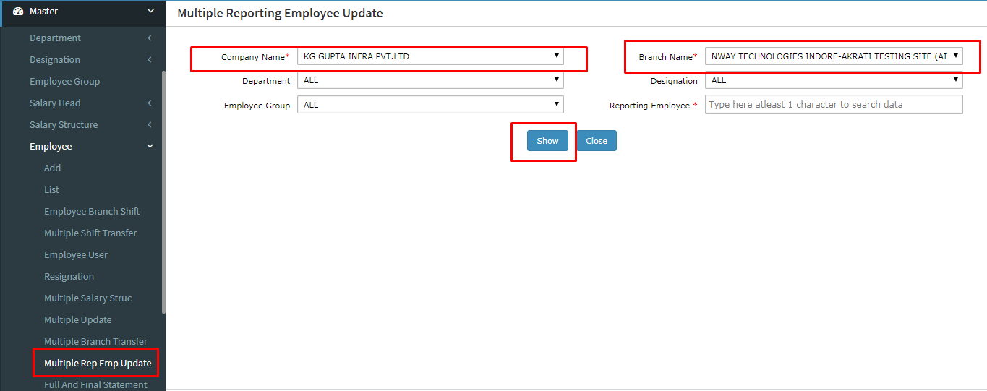
Task: Go to Employee Branch Shift
Action: 92,212
